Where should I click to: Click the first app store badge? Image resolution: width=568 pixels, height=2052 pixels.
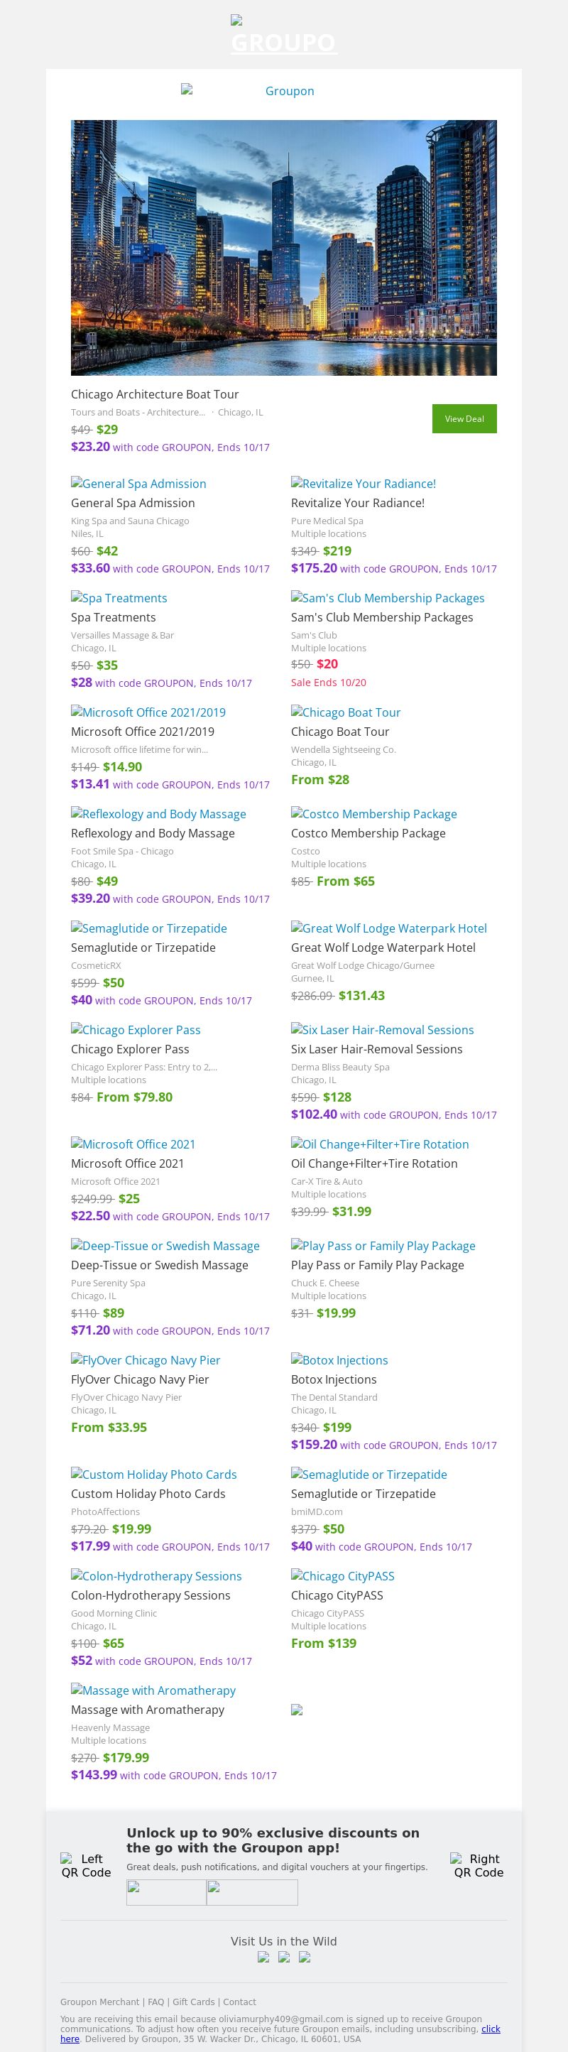click(167, 1892)
